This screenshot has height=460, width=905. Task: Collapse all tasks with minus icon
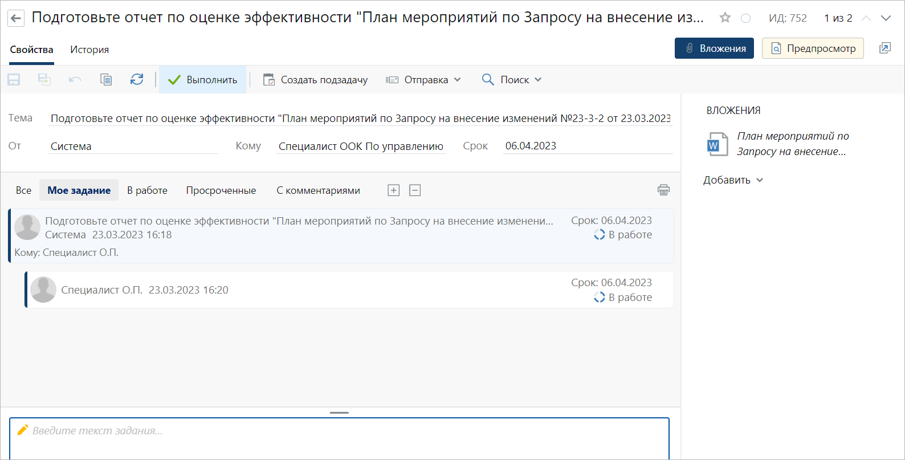pyautogui.click(x=415, y=190)
